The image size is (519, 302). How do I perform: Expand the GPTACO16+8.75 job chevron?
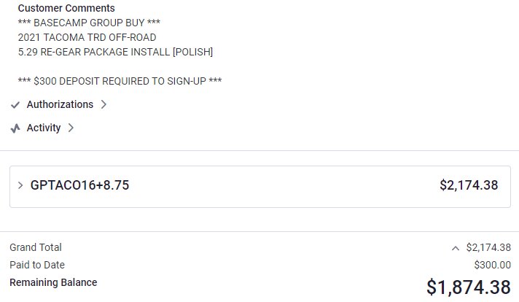(x=20, y=185)
